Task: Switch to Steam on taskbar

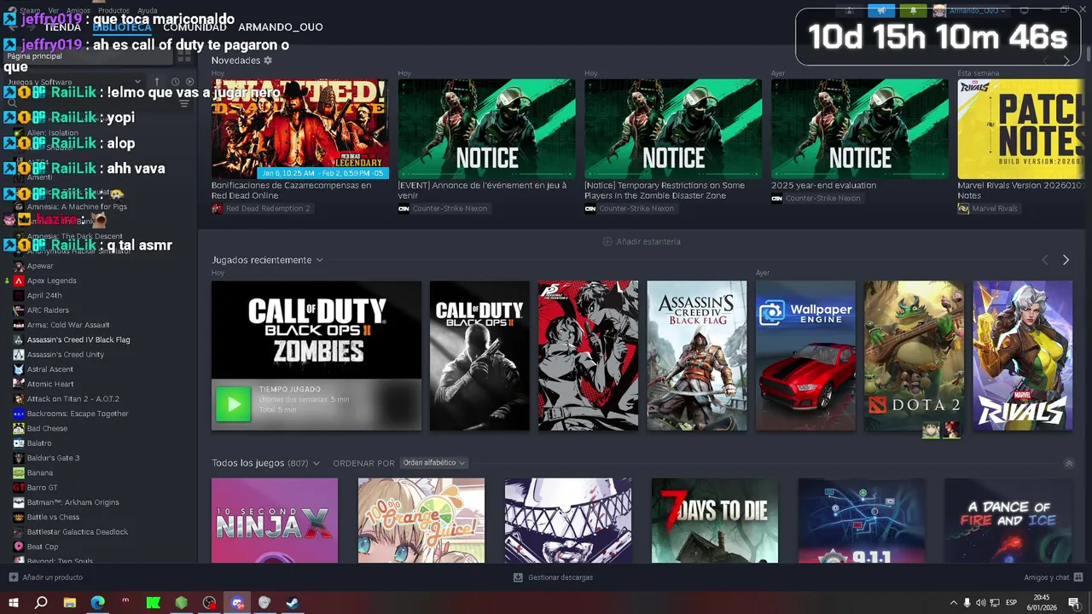Action: coord(292,603)
